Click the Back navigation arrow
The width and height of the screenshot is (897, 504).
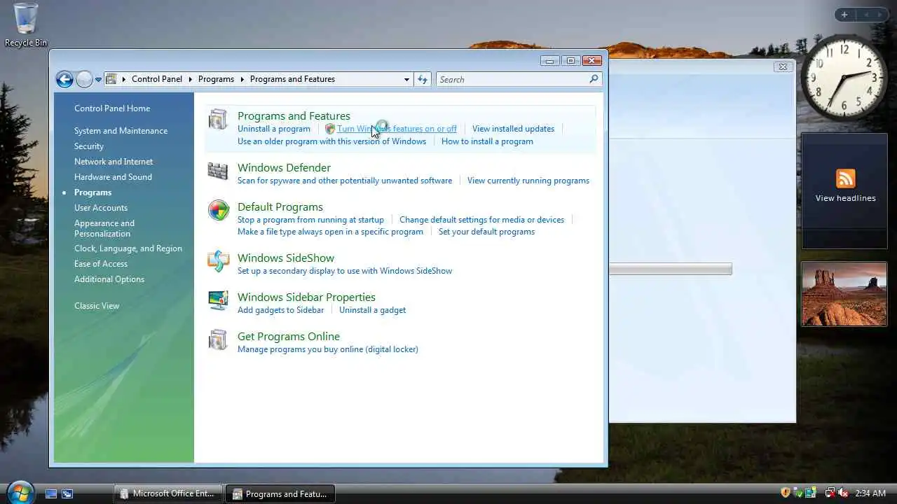64,79
